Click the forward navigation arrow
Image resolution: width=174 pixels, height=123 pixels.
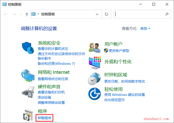click(14, 14)
